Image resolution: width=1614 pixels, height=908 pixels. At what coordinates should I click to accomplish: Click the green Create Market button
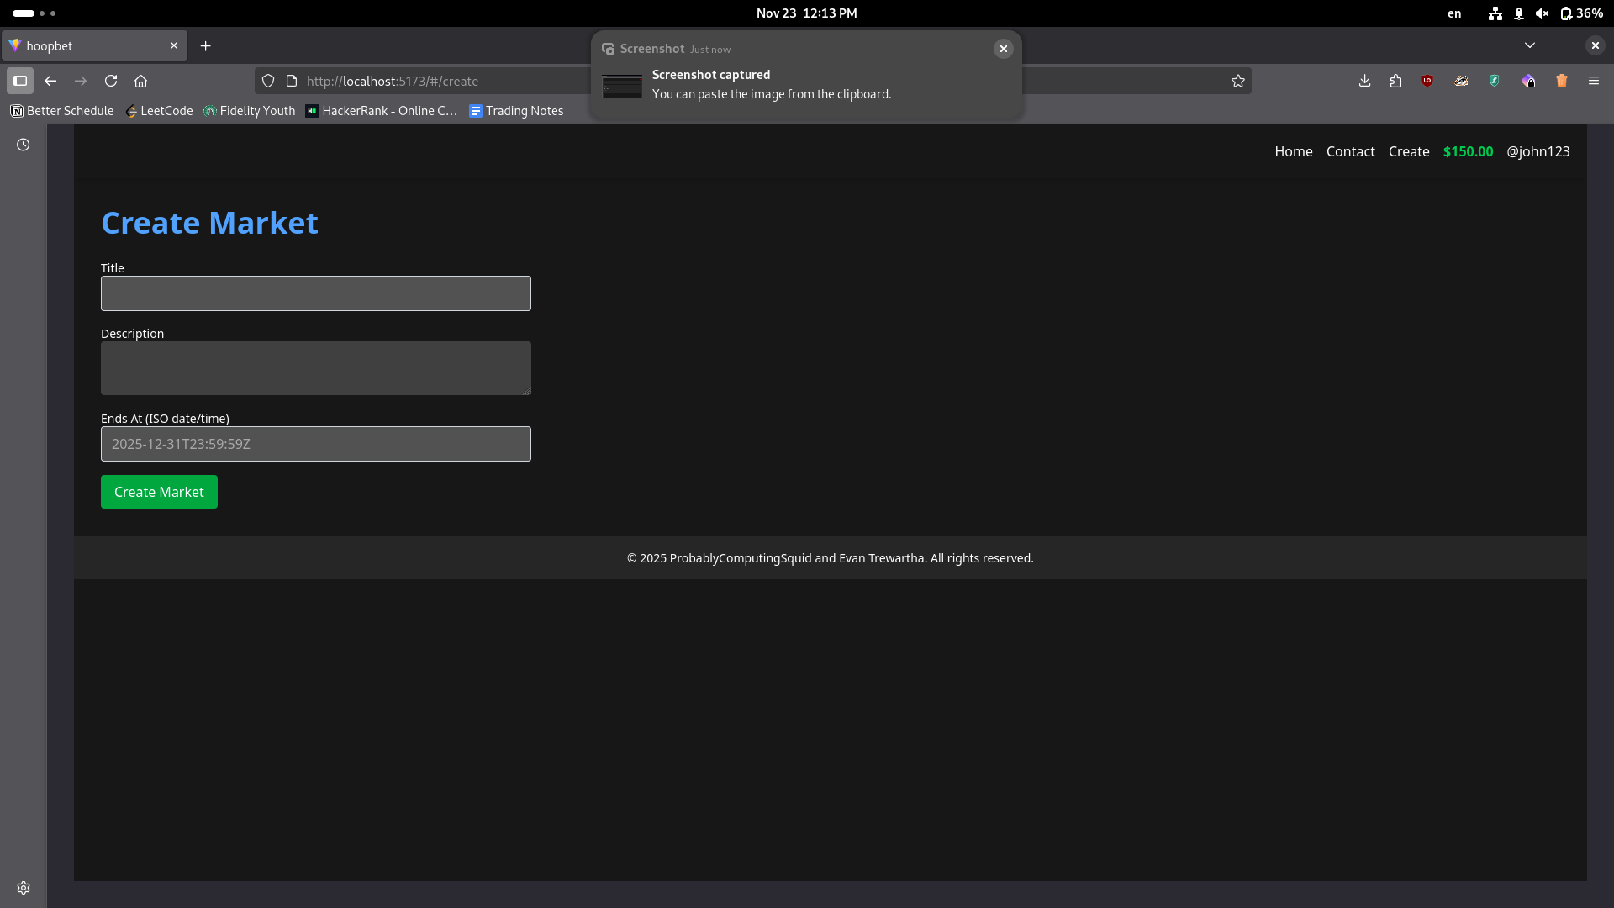[x=159, y=492]
